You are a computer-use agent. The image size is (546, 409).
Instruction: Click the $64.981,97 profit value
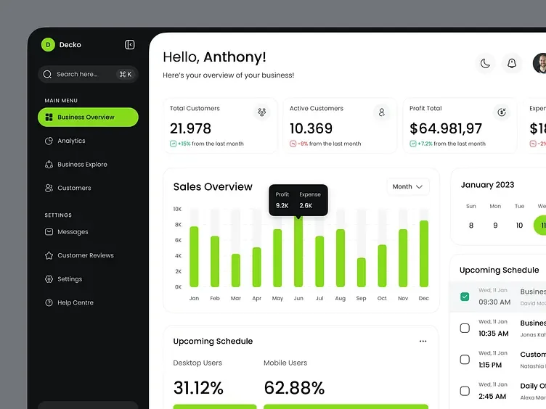(x=446, y=128)
